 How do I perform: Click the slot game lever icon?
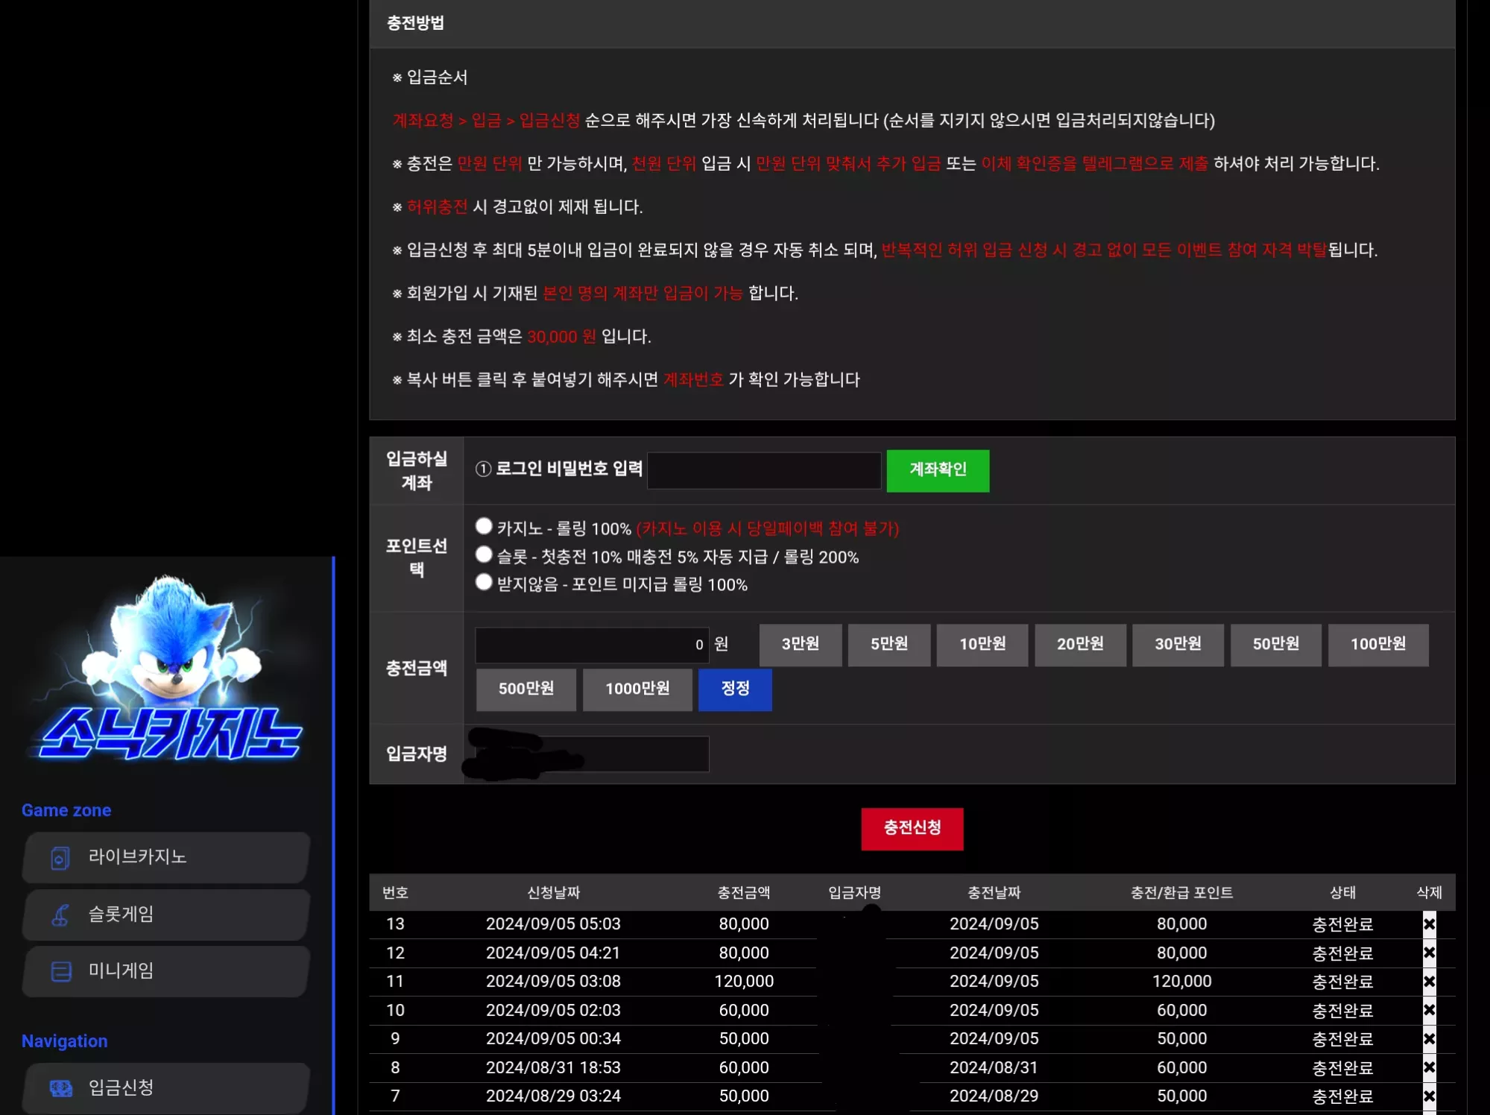coord(60,915)
